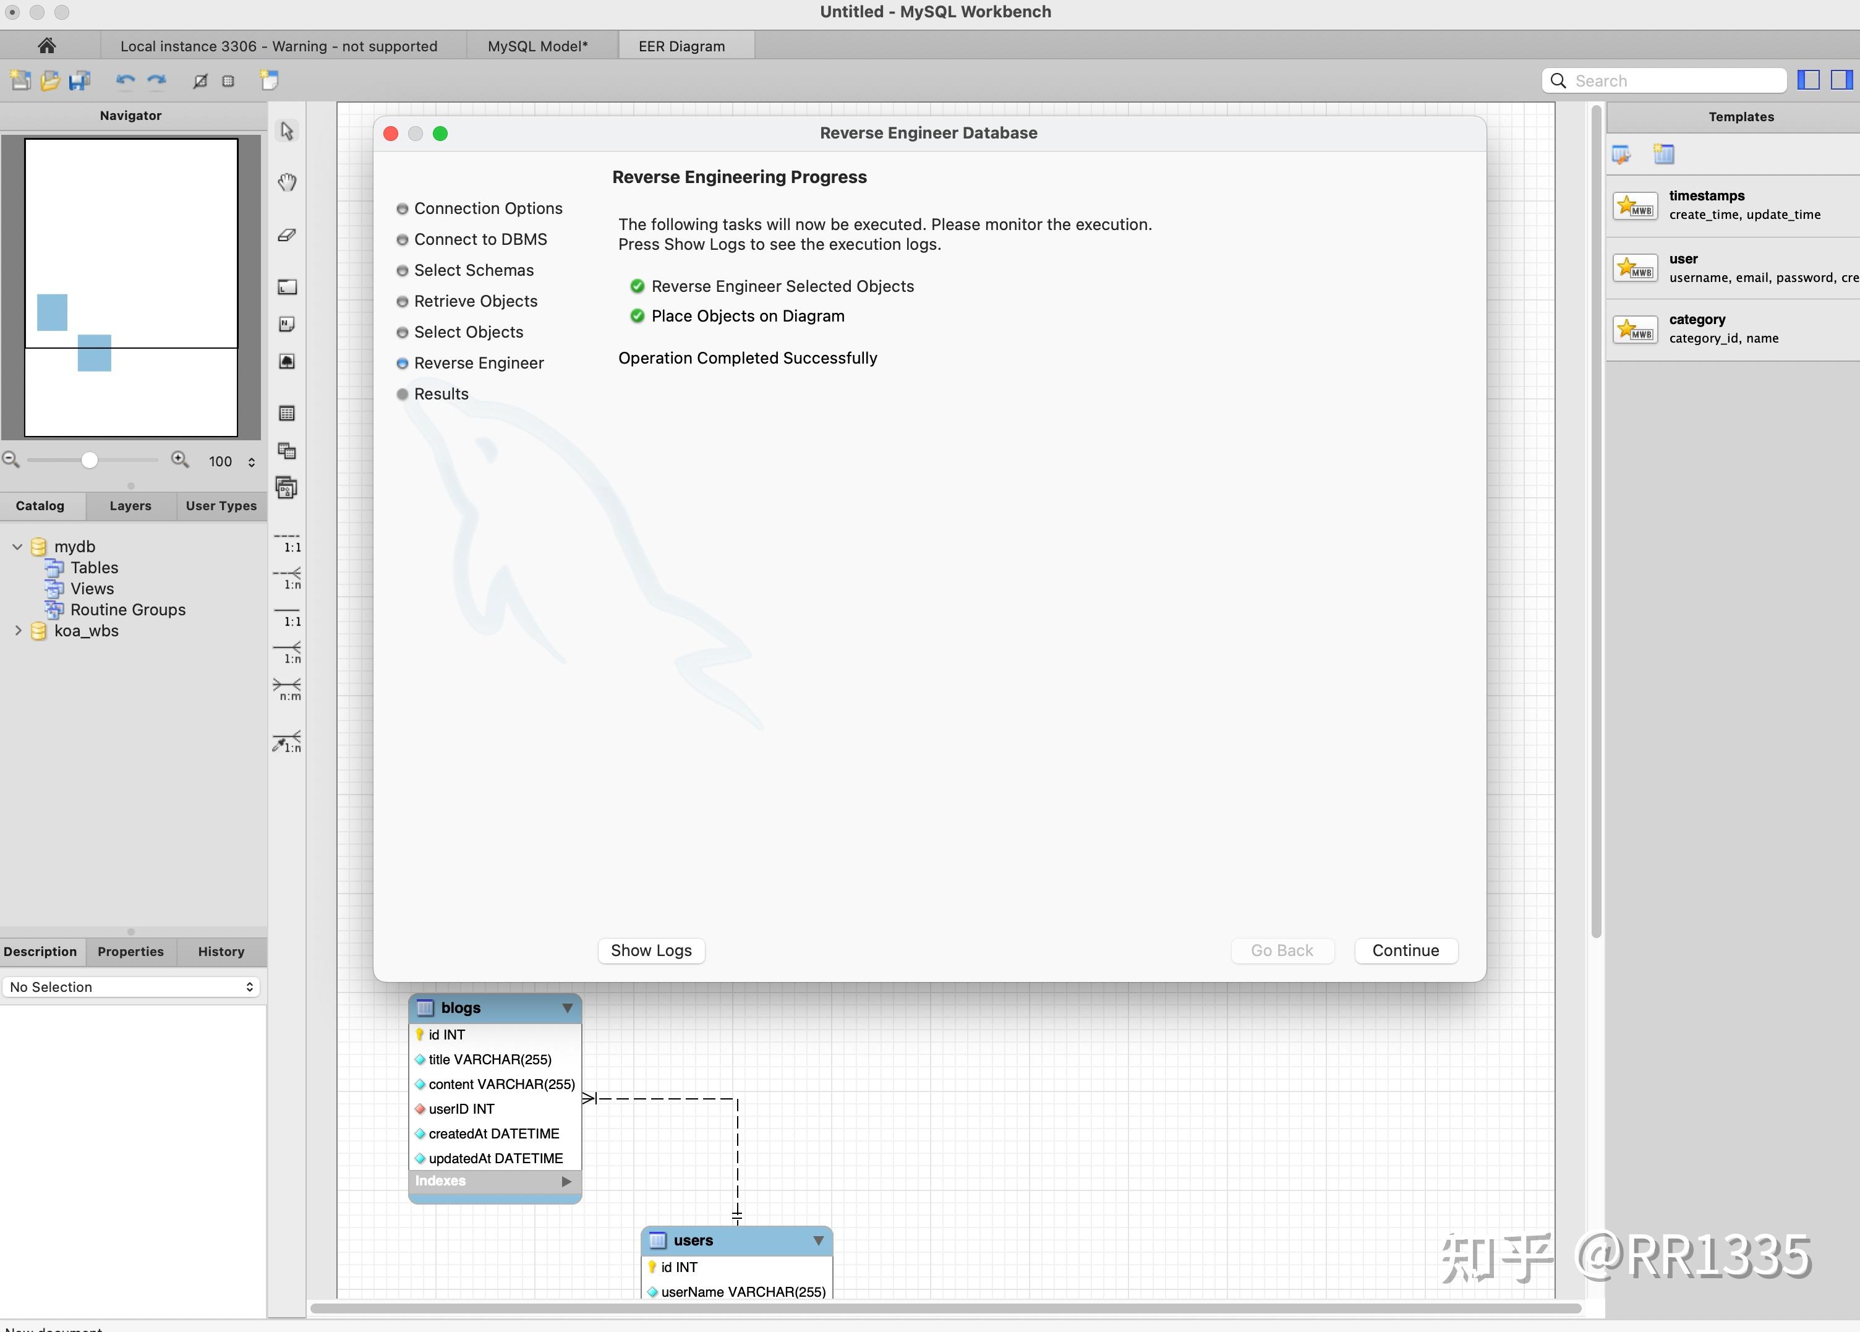The image size is (1860, 1332).
Task: Select the Place a New Table tool
Action: (x=286, y=413)
